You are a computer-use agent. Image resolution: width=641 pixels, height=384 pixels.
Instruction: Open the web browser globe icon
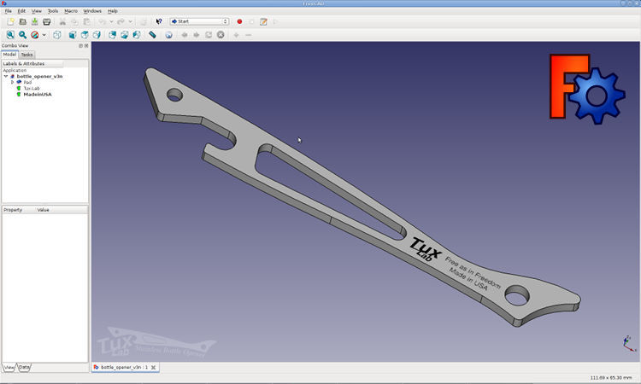168,35
